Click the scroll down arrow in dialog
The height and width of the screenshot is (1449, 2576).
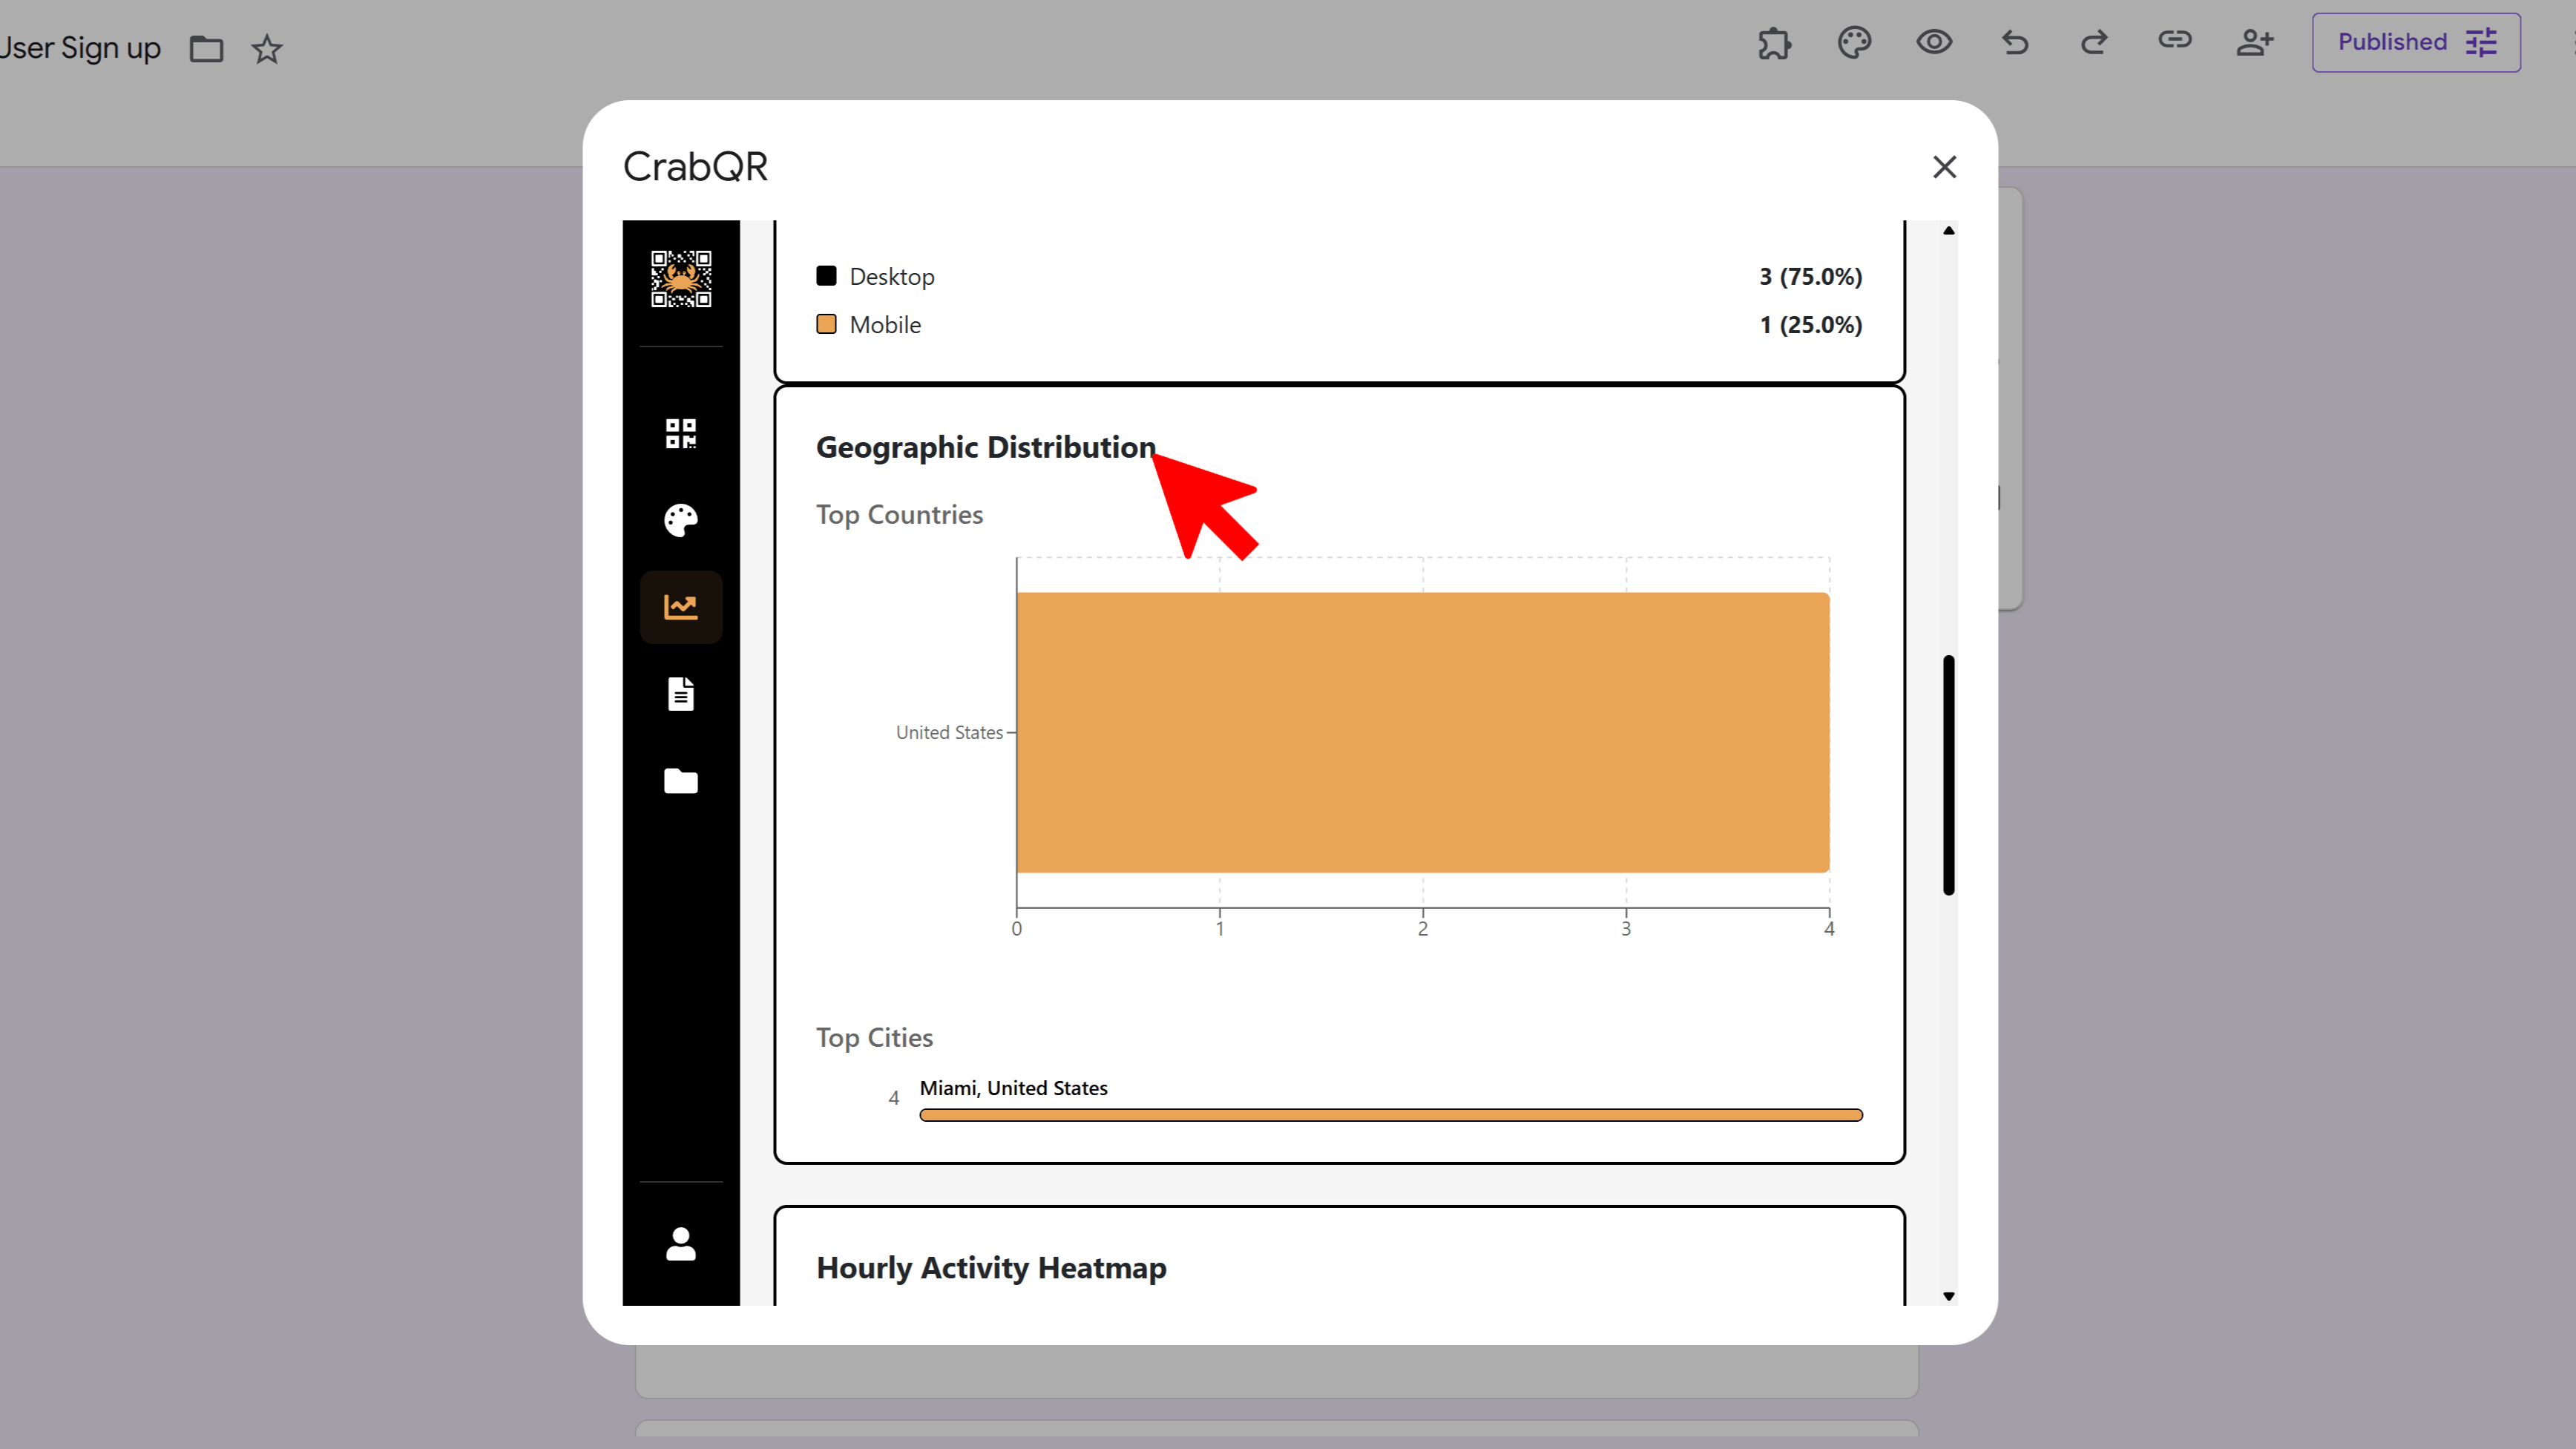point(1949,1296)
